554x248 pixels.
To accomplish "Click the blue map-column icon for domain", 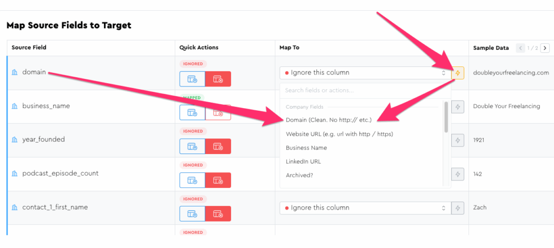I will (193, 79).
